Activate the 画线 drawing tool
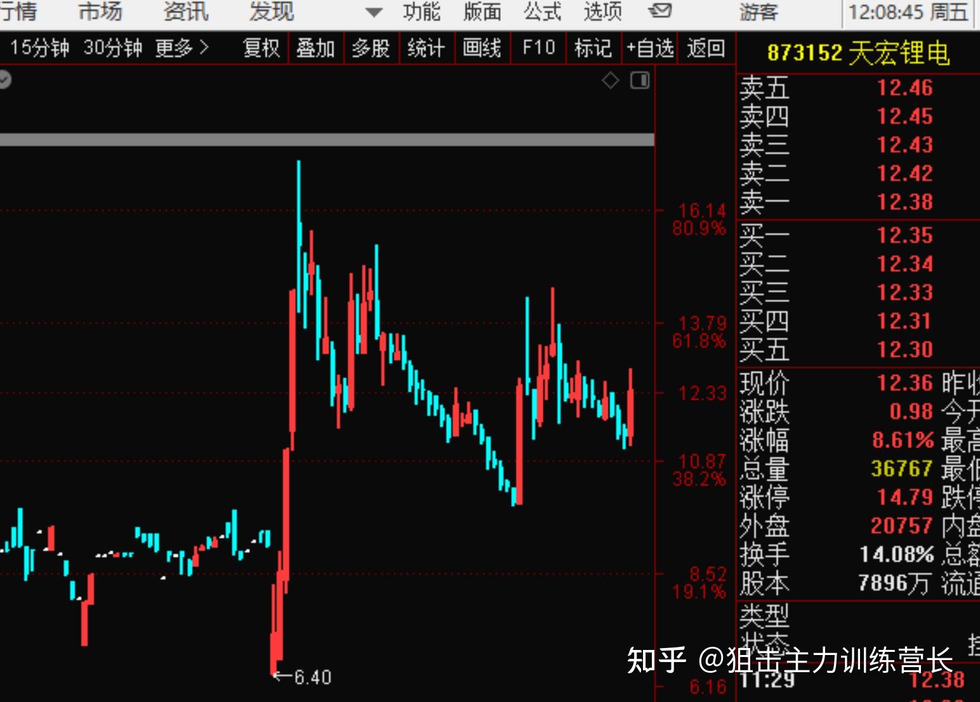Image resolution: width=980 pixels, height=702 pixels. tap(482, 48)
